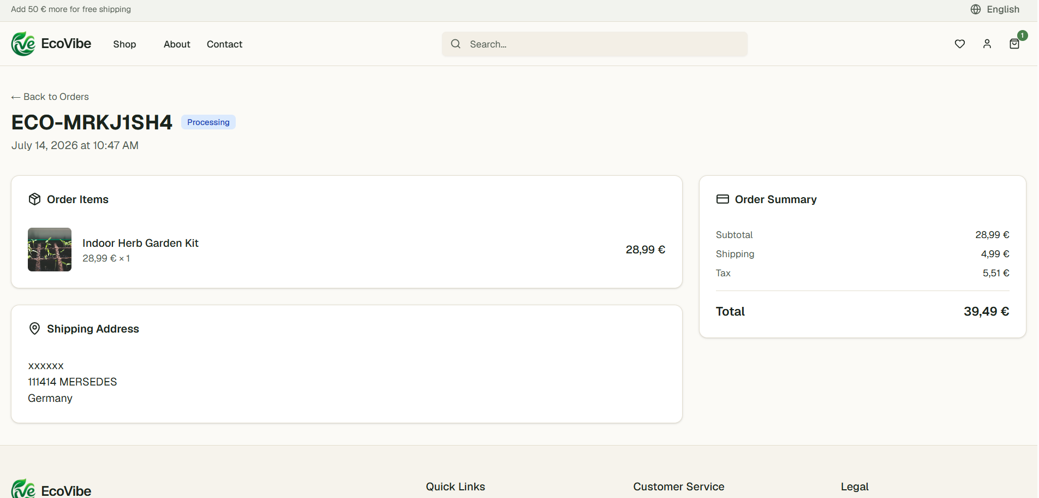Viewport: 1039px width, 498px height.
Task: Click the Total amount 39,49 €
Action: pyautogui.click(x=986, y=311)
